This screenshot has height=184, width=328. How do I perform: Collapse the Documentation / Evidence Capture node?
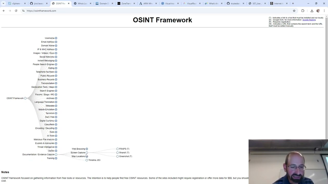coord(56,154)
